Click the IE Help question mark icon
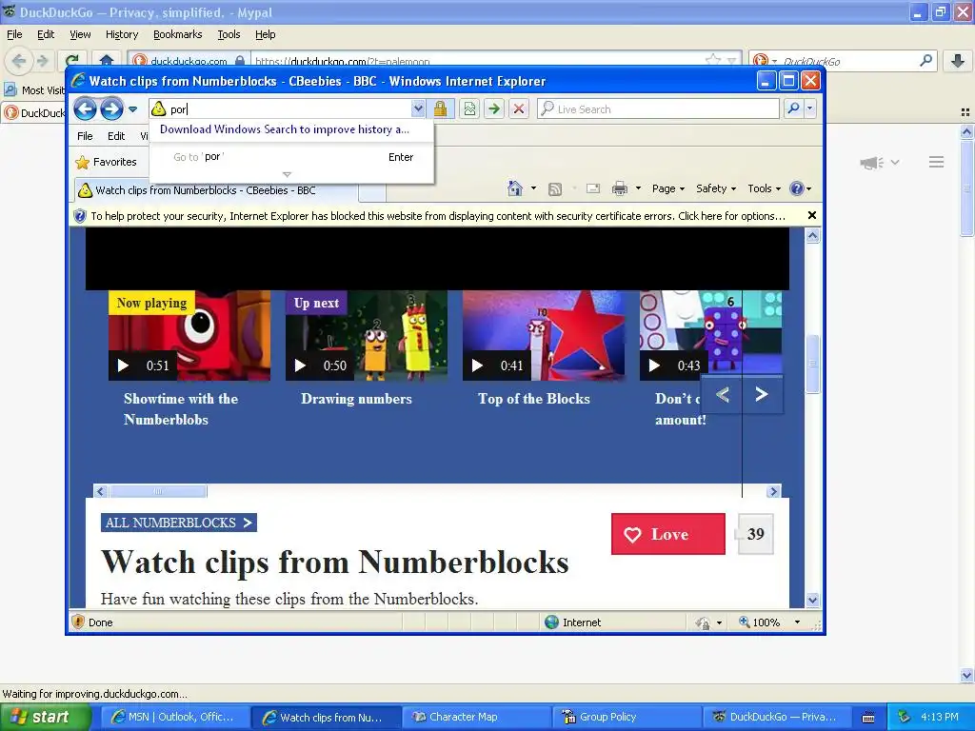975x731 pixels. (x=797, y=188)
